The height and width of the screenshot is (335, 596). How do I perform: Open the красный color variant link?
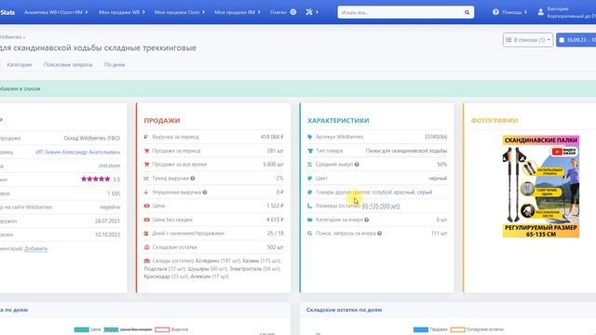coord(404,193)
